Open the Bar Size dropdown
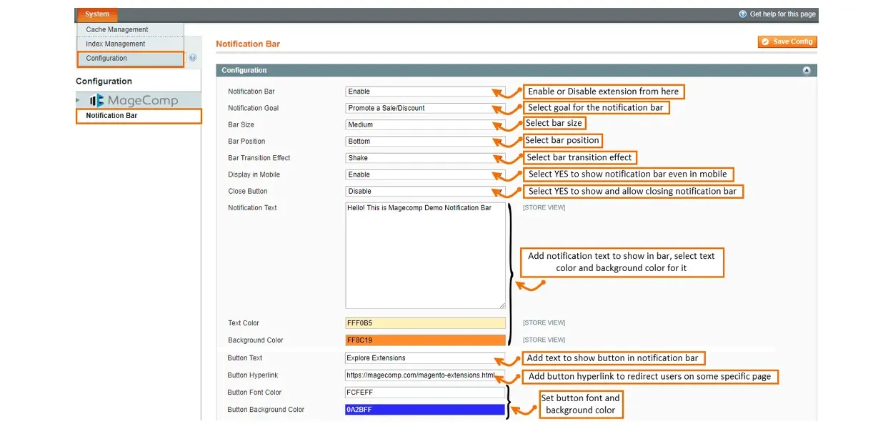The height and width of the screenshot is (429, 893). pos(424,124)
